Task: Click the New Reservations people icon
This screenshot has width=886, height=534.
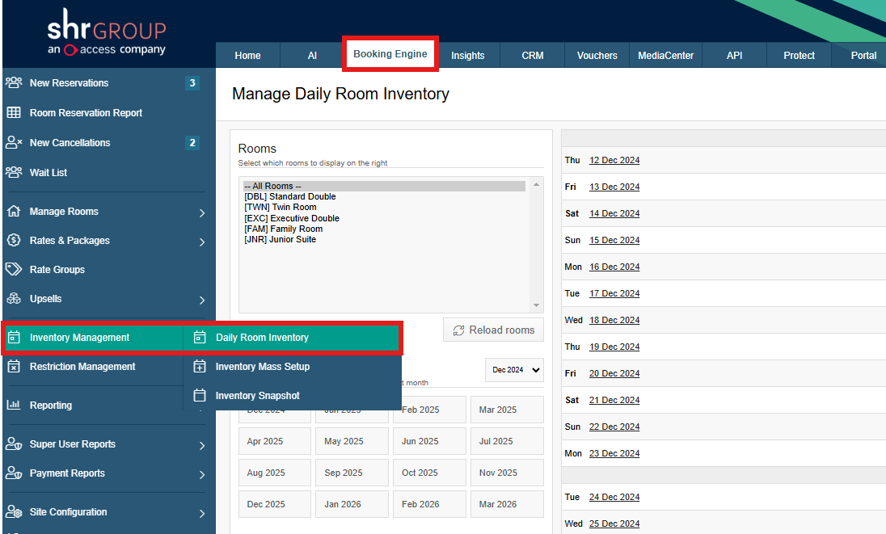Action: (14, 82)
